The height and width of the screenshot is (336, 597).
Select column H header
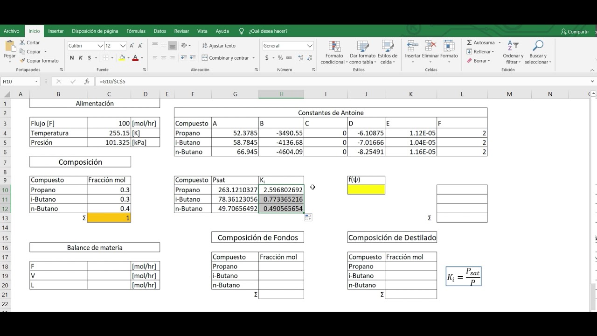[x=281, y=94]
